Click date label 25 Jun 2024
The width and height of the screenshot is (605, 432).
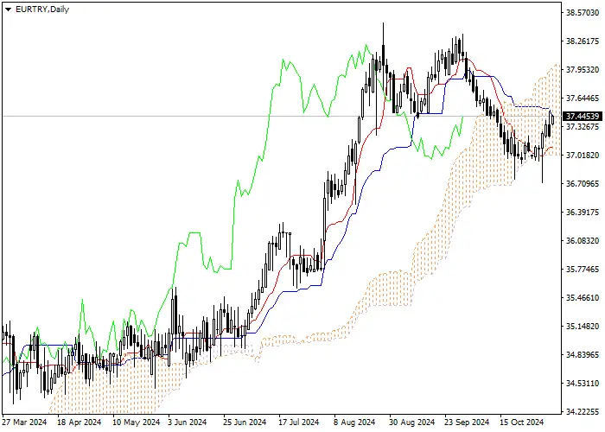point(245,422)
